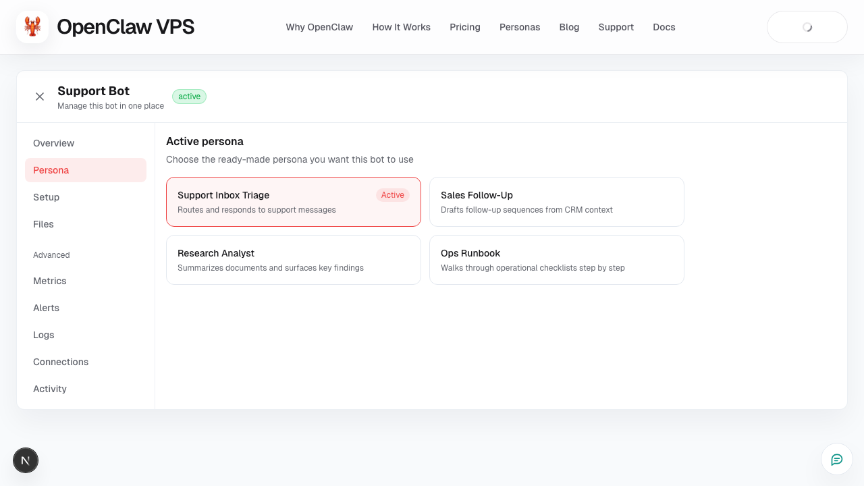
Task: Choose the Research Analyst persona
Action: [293, 260]
